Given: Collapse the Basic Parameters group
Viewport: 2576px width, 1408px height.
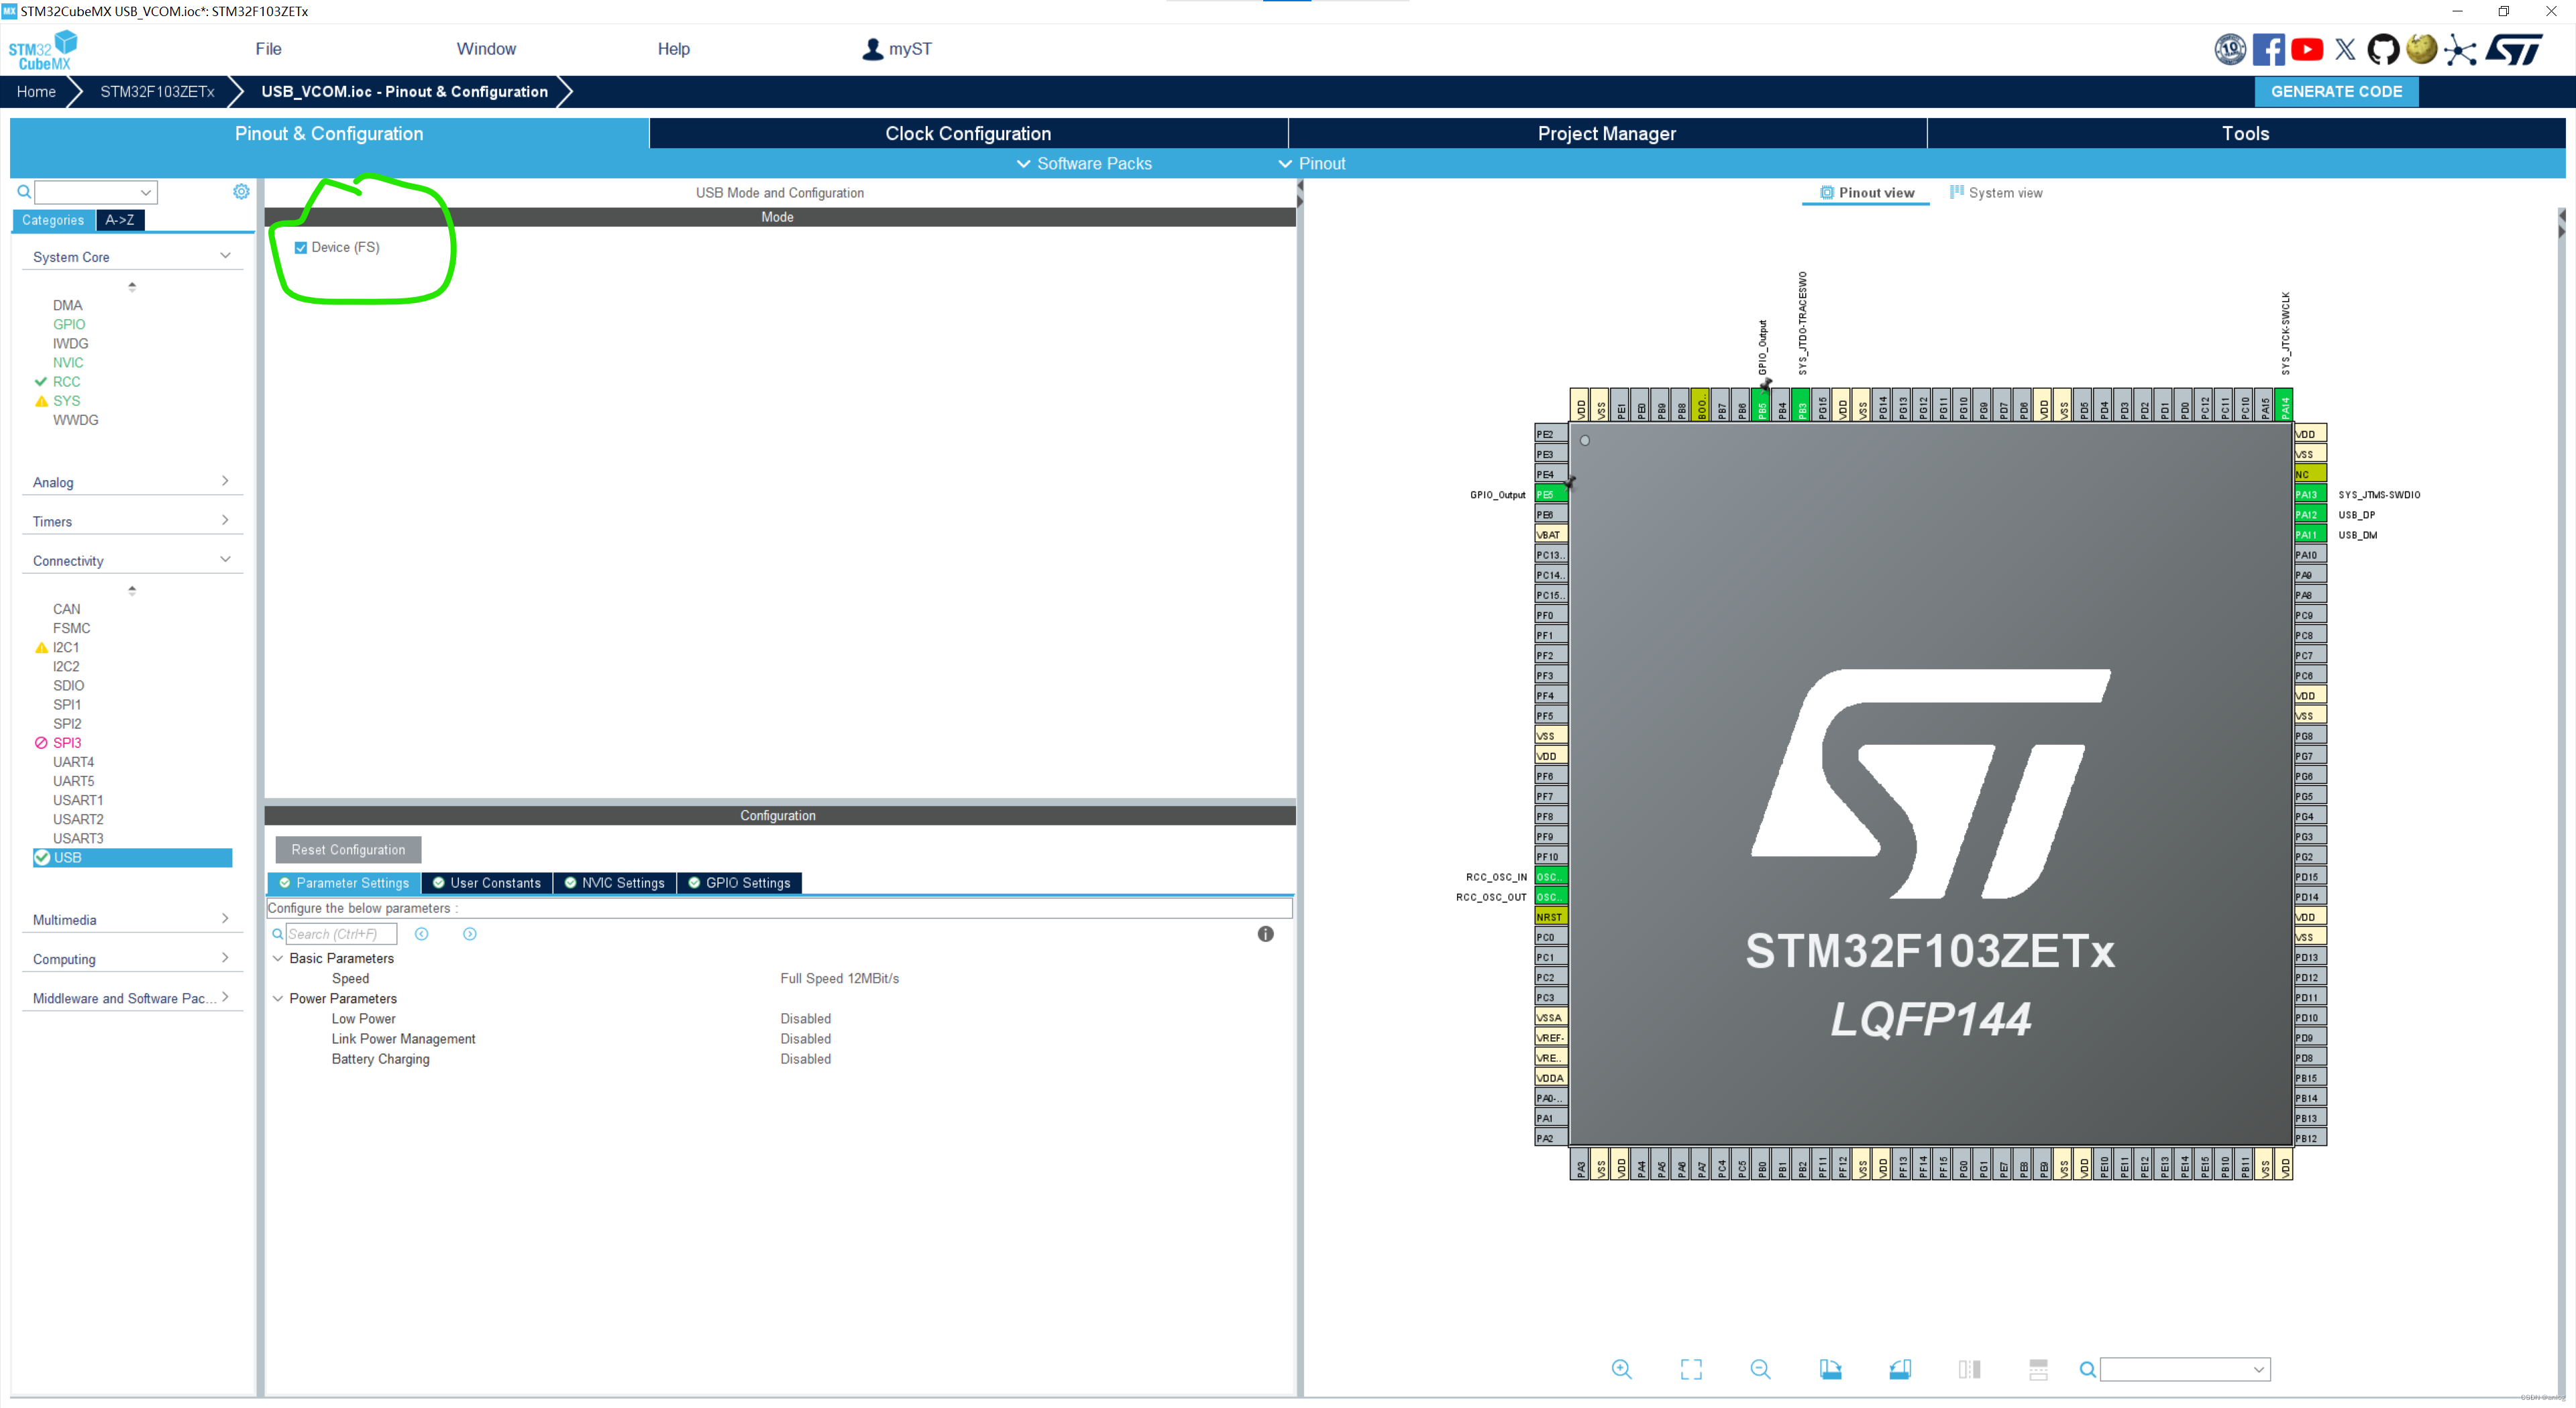Looking at the screenshot, I should click(x=278, y=957).
